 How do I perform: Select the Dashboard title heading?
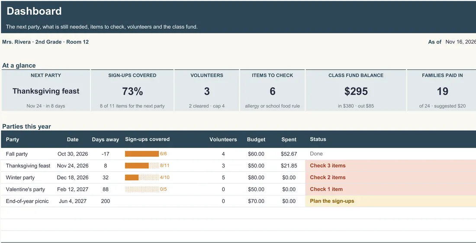coord(34,11)
